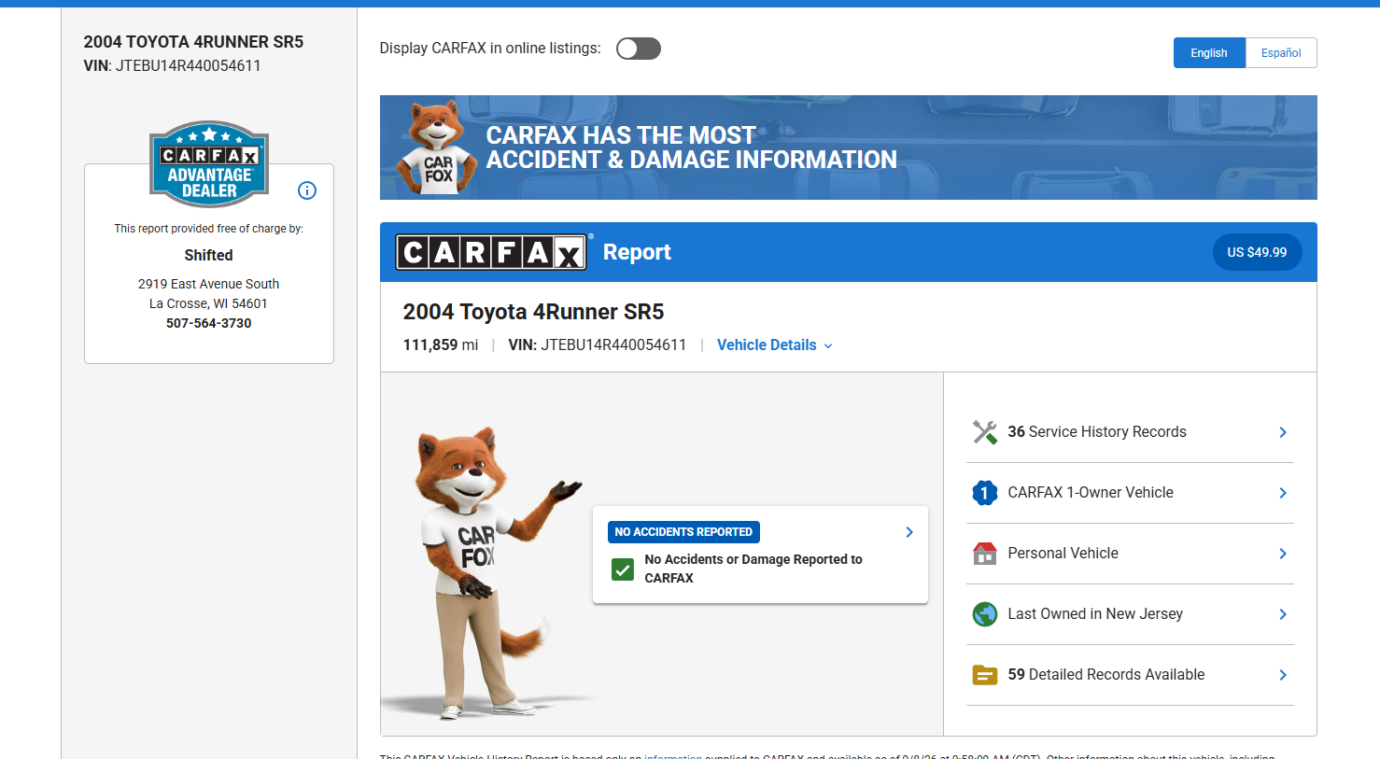Click the CARFAX Advantage Dealer badge
Image resolution: width=1380 pixels, height=759 pixels.
209,164
